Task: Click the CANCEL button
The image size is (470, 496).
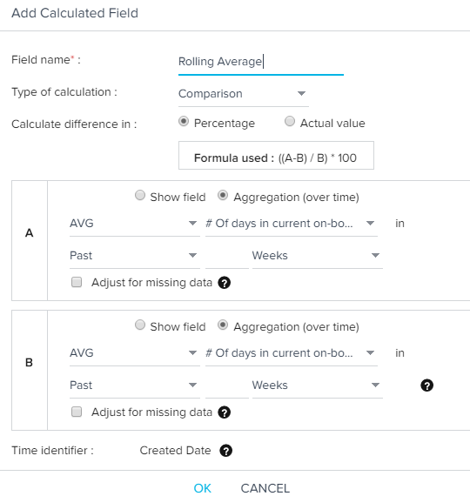Action: click(265, 488)
